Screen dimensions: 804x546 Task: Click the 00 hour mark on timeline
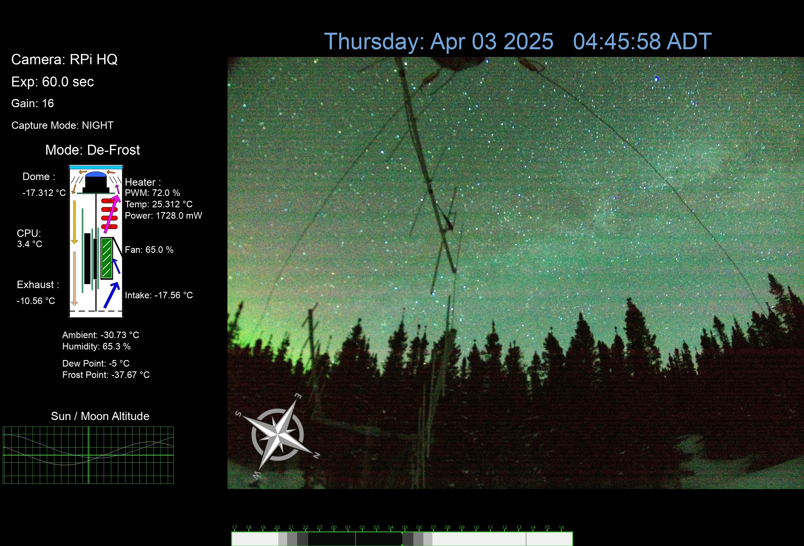tap(333, 528)
